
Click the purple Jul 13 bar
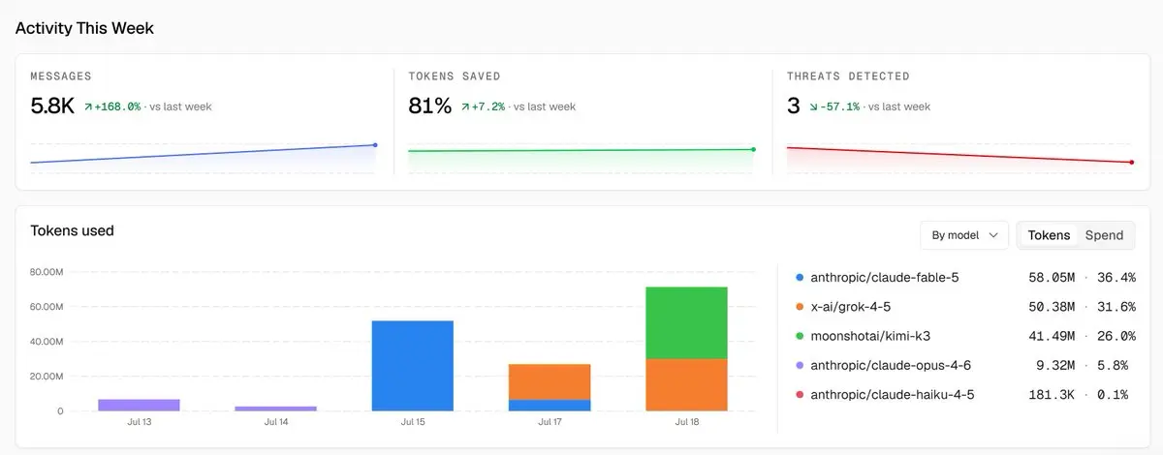pyautogui.click(x=139, y=405)
